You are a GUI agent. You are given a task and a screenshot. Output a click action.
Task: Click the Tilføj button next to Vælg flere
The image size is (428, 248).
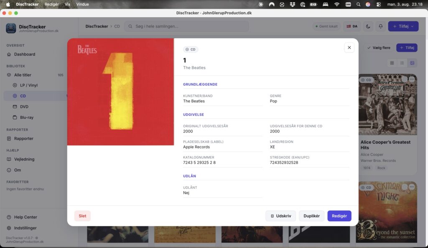click(407, 48)
